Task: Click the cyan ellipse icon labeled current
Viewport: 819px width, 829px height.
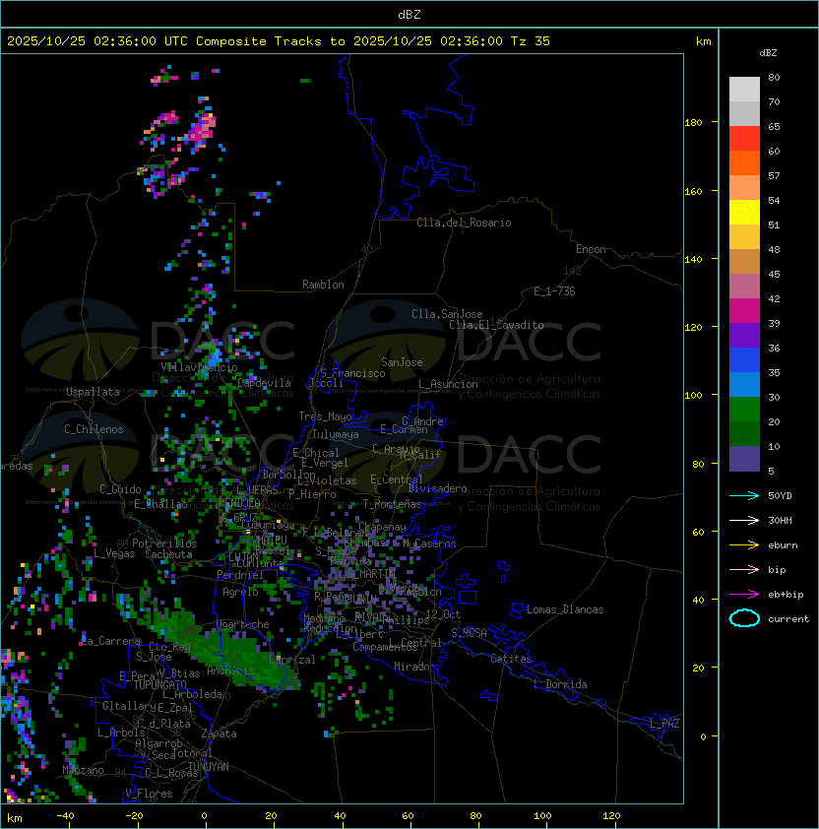Action: click(x=744, y=618)
